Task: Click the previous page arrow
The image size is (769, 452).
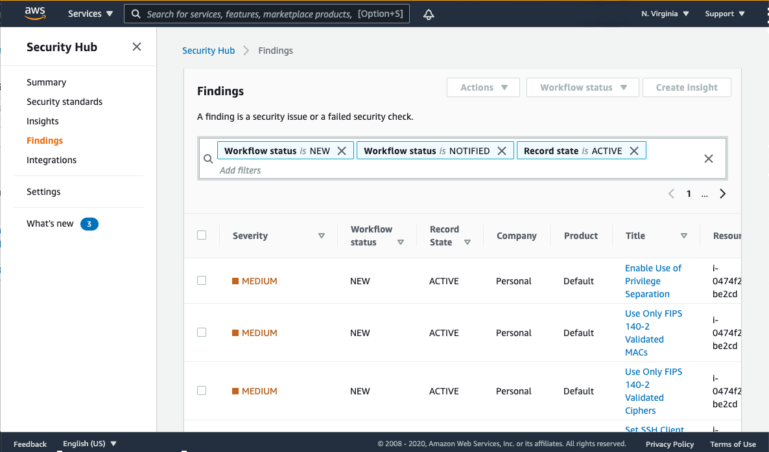Action: coord(671,193)
